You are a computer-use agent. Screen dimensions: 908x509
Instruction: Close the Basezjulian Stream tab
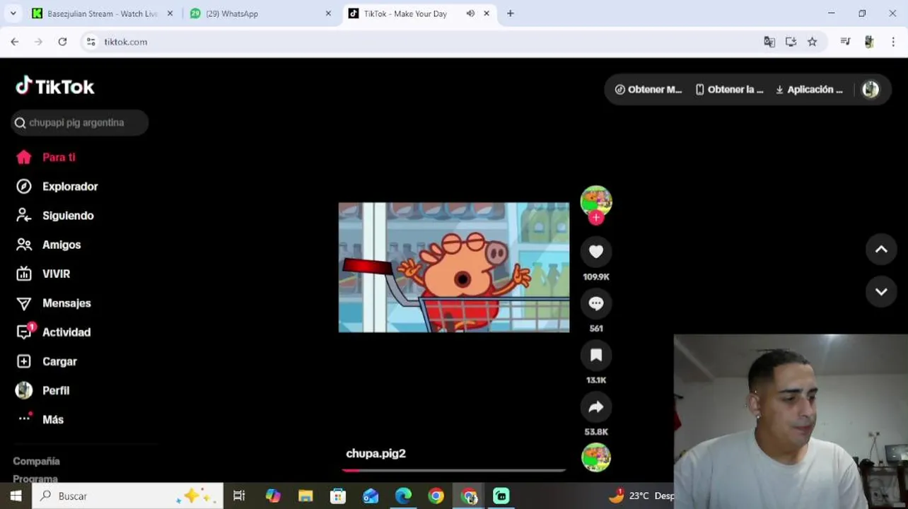(170, 13)
